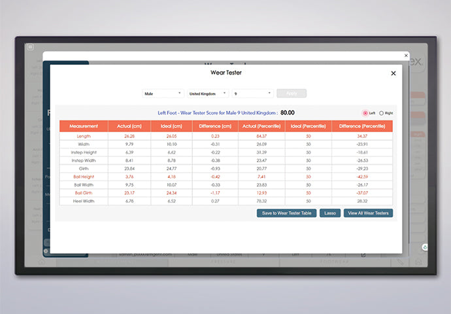Expand the United Kingdom region dropdown
Image resolution: width=451 pixels, height=314 pixels.
pyautogui.click(x=207, y=94)
